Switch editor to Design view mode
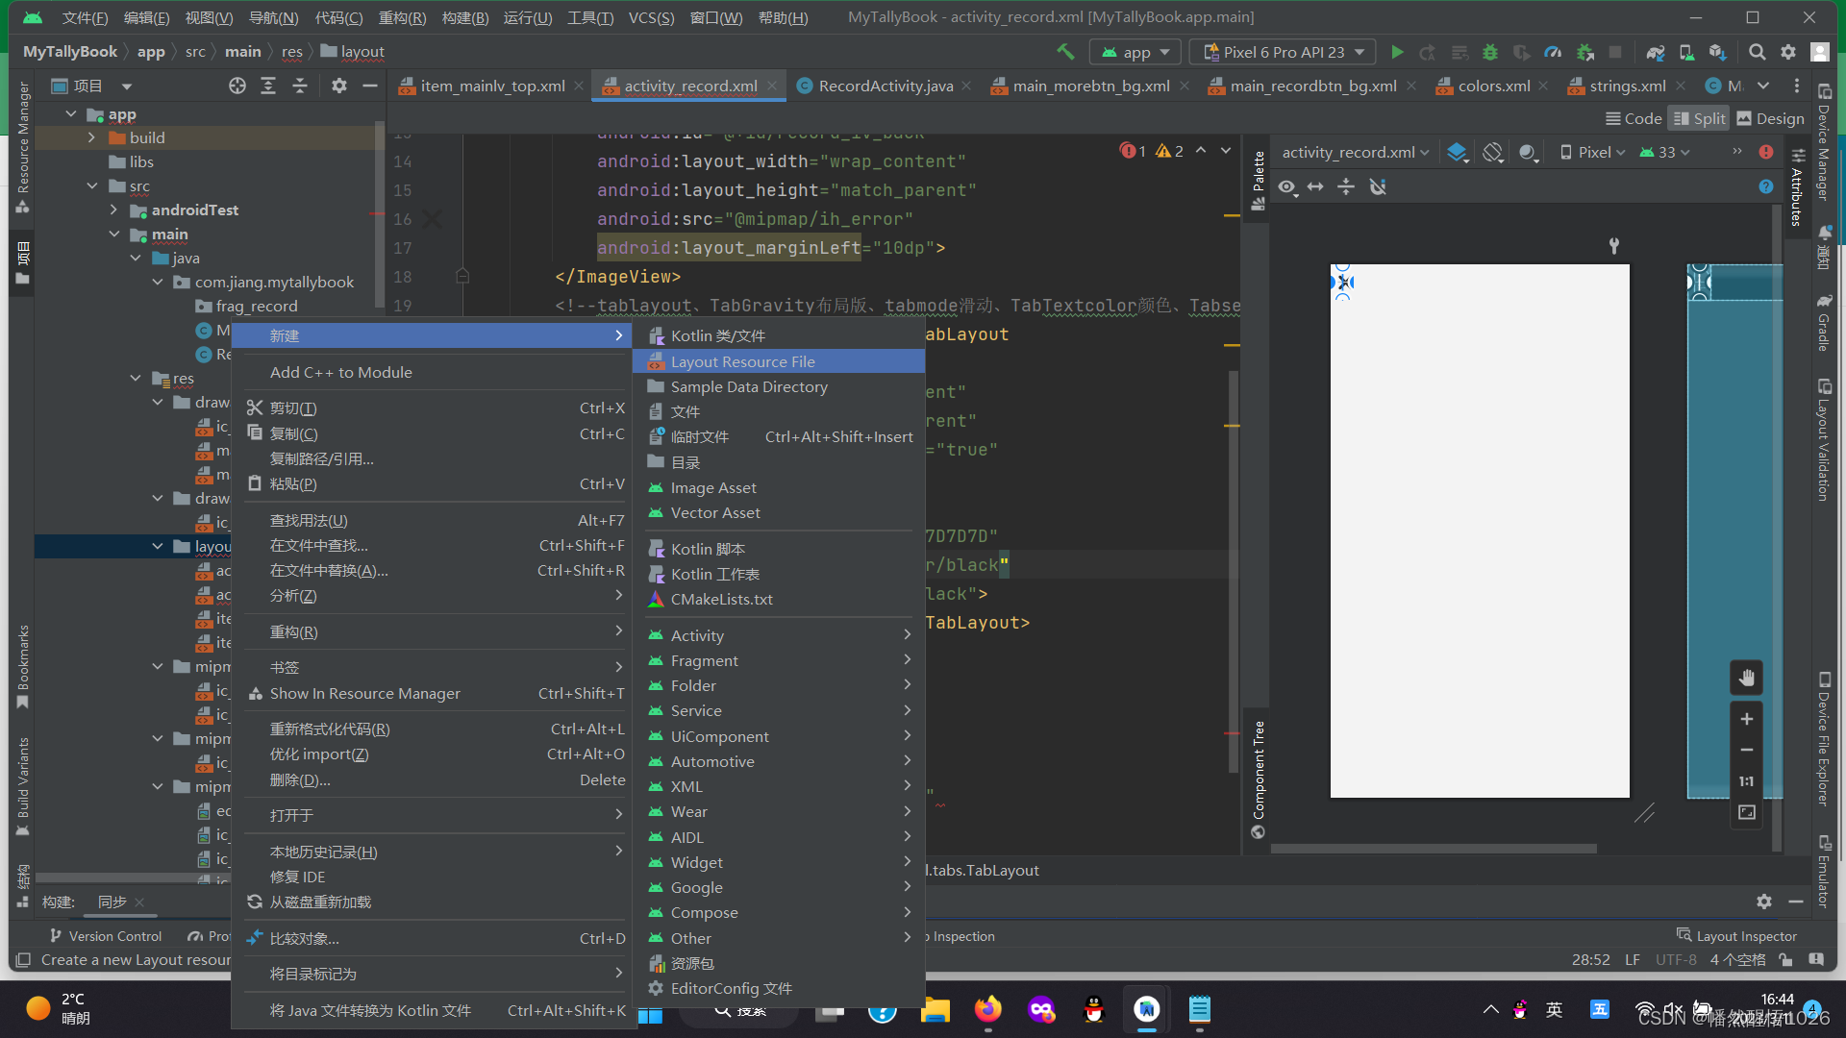The image size is (1846, 1038). coord(1770,118)
